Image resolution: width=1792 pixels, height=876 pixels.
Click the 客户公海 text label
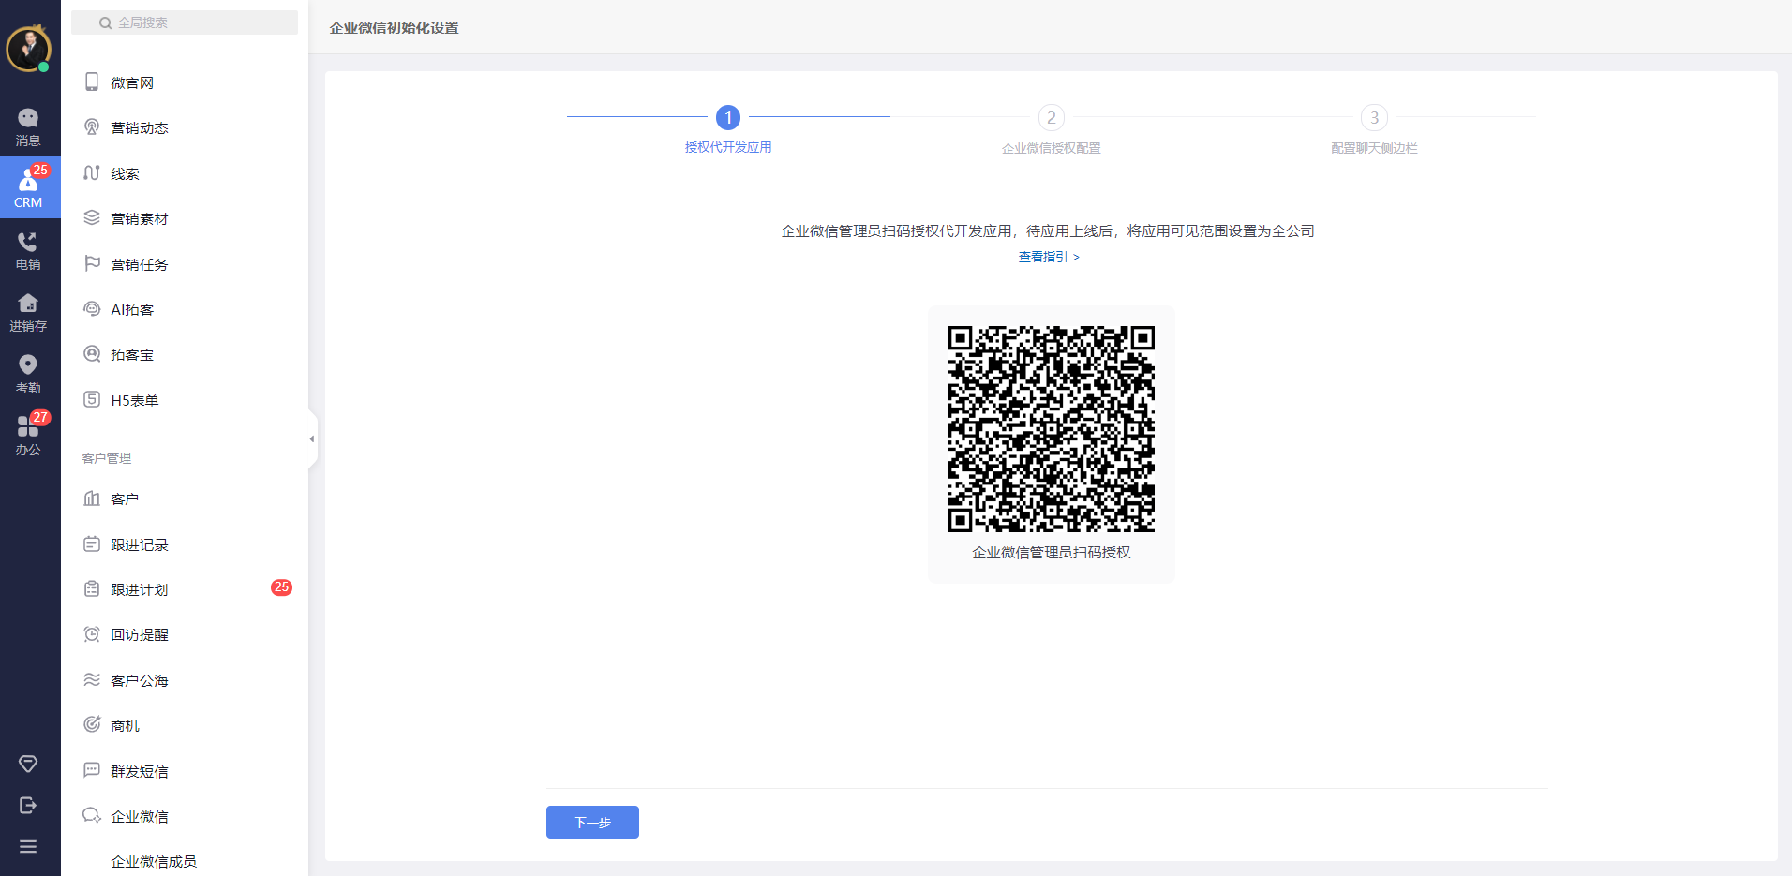(x=140, y=680)
